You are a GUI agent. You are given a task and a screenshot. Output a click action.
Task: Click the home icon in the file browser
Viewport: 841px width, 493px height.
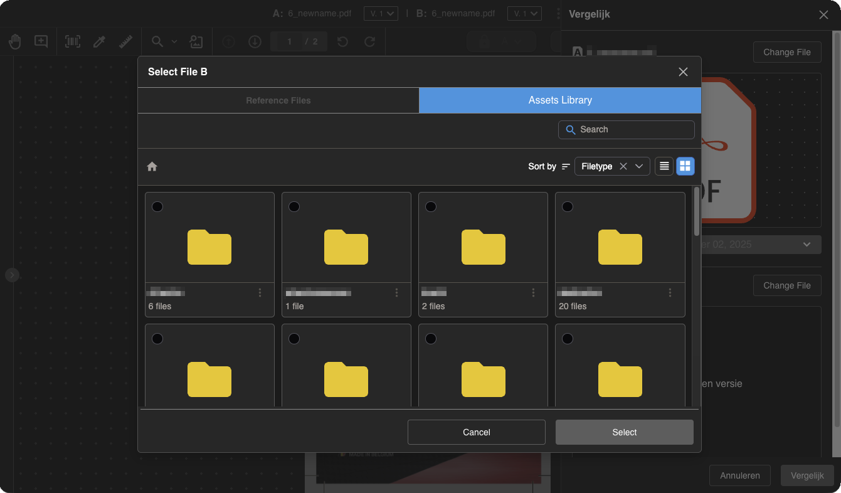pos(152,166)
